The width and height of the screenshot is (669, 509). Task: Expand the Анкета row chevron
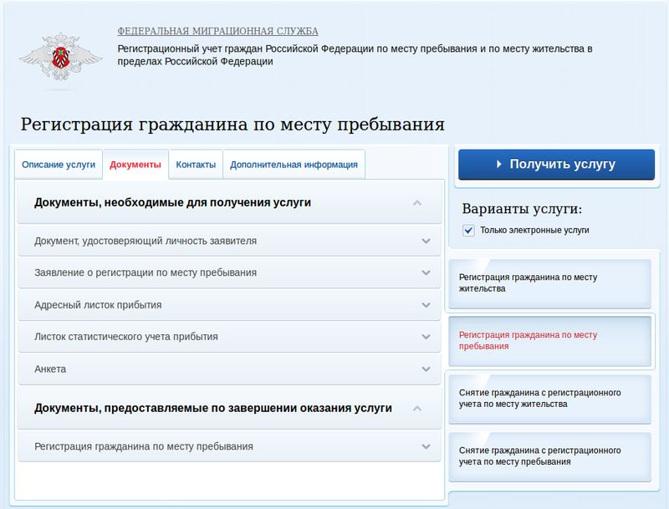(x=426, y=369)
